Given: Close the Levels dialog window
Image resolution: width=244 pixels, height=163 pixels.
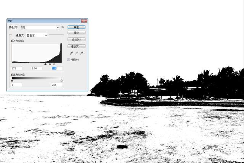Looking at the screenshot, I should point(83,21).
